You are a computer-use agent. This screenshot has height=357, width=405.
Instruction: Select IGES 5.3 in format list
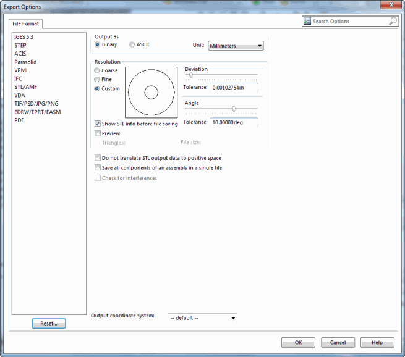[23, 37]
